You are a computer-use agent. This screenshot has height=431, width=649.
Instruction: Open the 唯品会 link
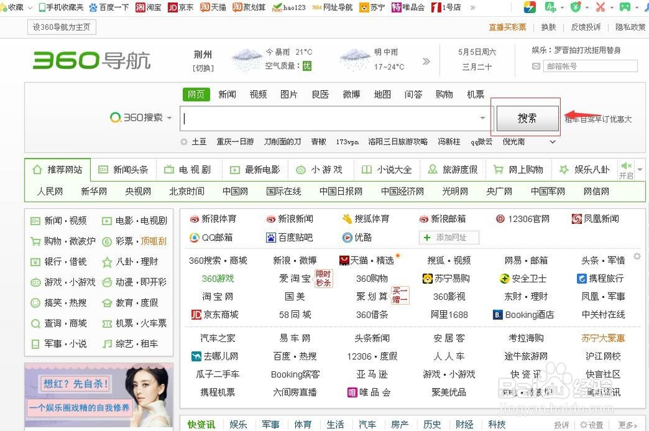(369, 392)
